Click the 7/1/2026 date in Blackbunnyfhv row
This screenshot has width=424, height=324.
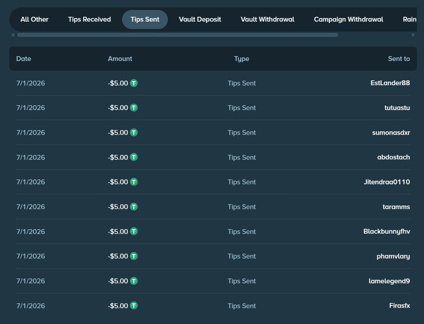[x=31, y=231]
